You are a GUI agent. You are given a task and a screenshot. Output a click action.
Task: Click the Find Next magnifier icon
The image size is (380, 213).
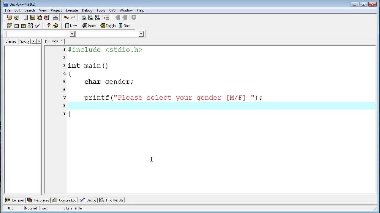(x=97, y=17)
